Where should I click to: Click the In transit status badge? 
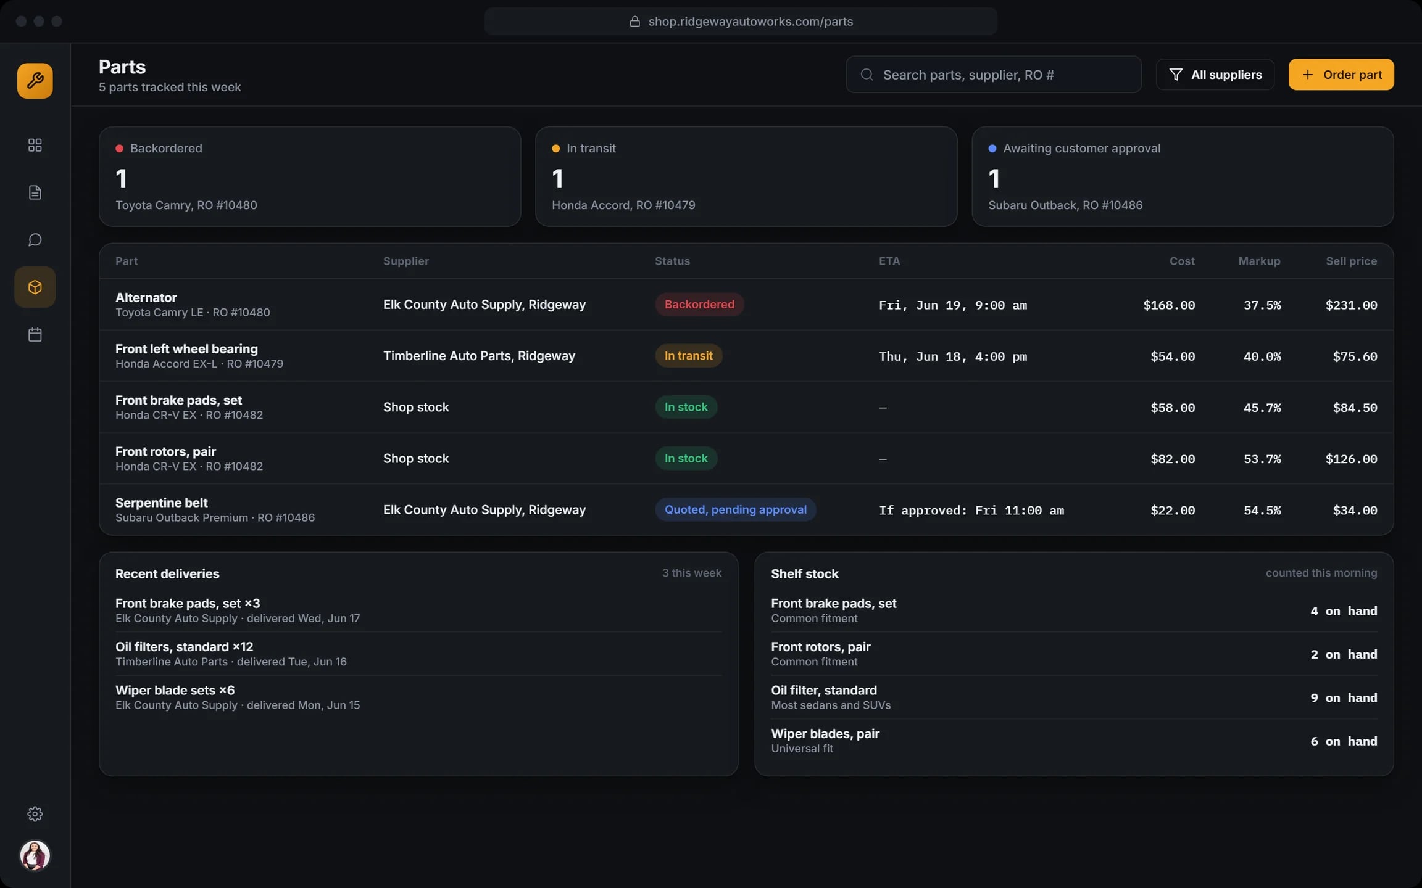[688, 356]
